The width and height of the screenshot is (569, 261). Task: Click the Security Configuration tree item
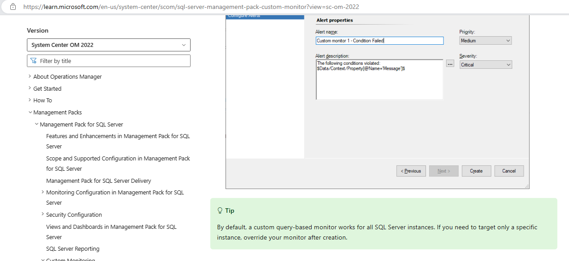coord(74,215)
